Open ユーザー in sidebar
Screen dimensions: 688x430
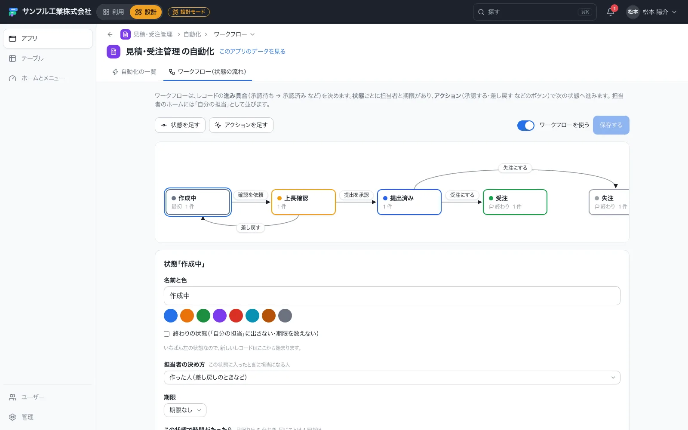(x=48, y=397)
